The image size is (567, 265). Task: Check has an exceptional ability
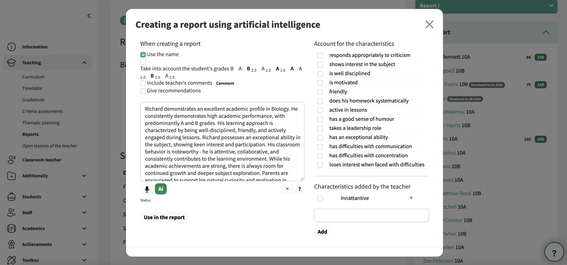[x=320, y=138]
